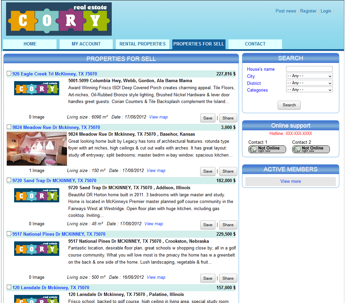Click into the House's name field

click(309, 69)
